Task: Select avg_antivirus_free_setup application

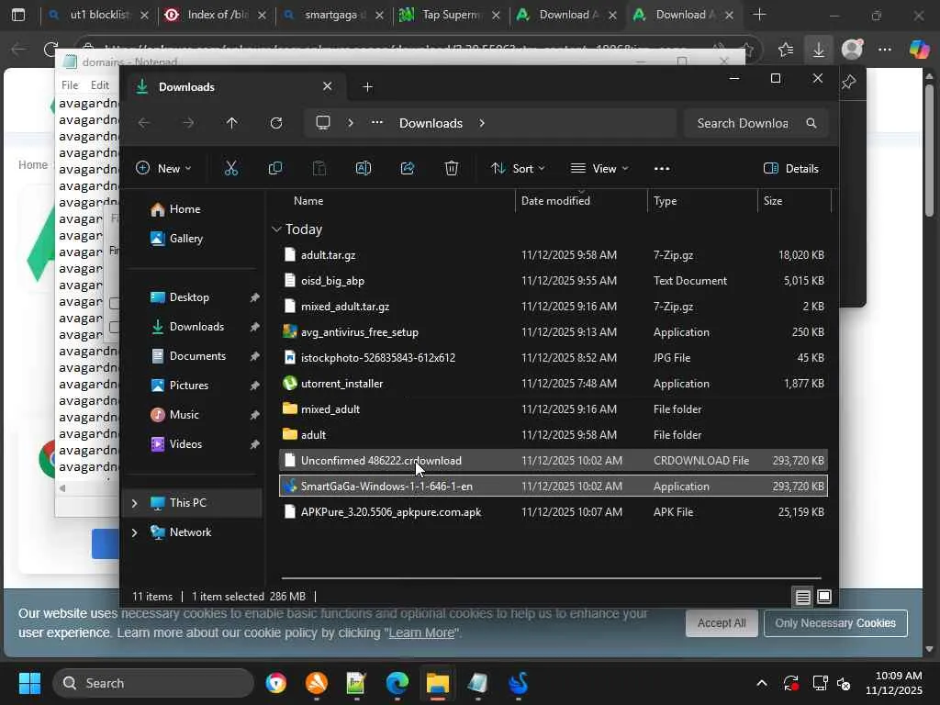Action: click(x=554, y=332)
